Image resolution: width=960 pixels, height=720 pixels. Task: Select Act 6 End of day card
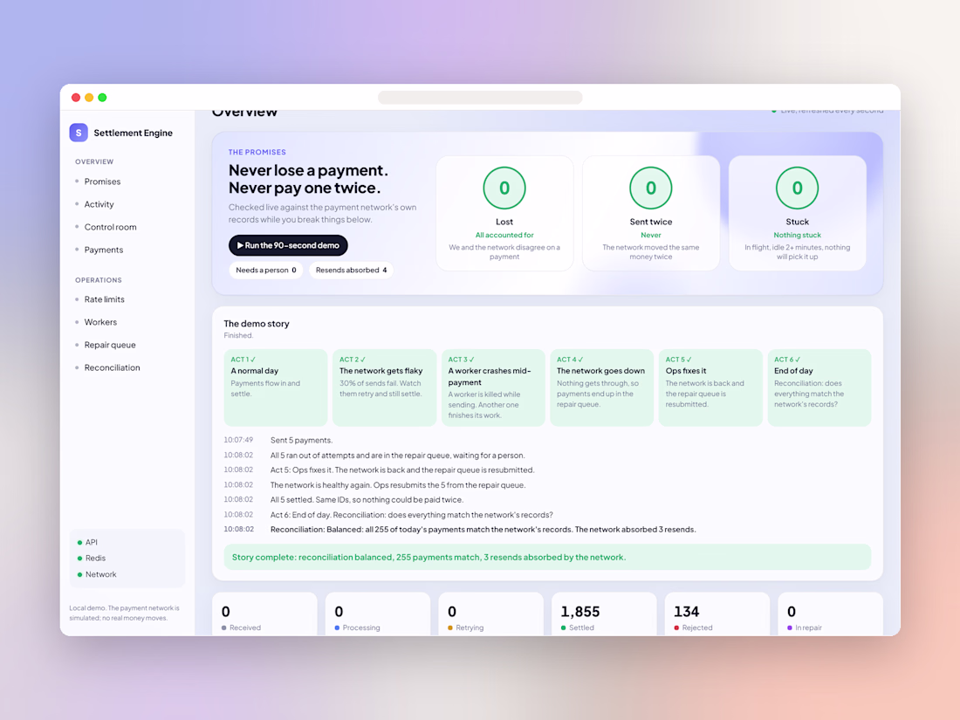click(x=819, y=387)
